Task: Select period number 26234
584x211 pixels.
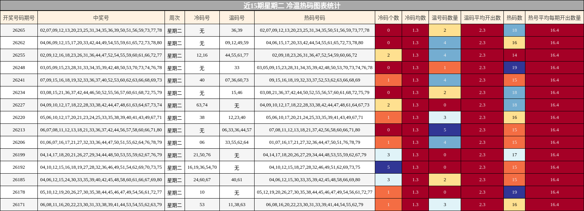Action: [x=19, y=92]
